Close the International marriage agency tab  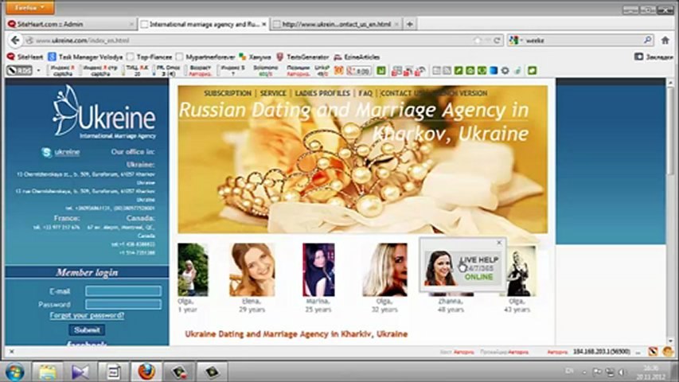point(263,24)
